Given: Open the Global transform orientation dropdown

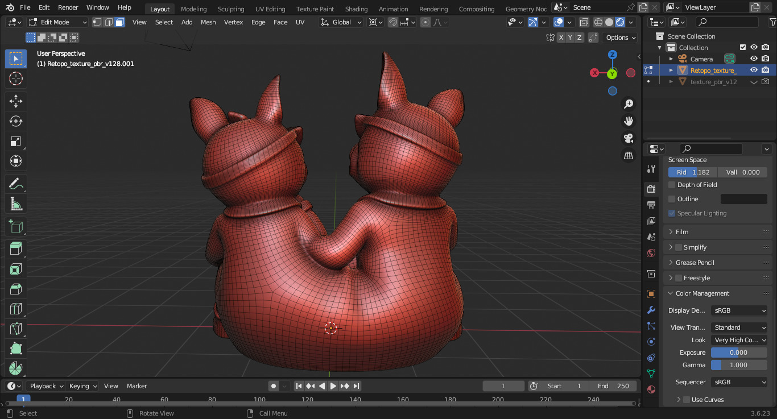Looking at the screenshot, I should coord(341,22).
